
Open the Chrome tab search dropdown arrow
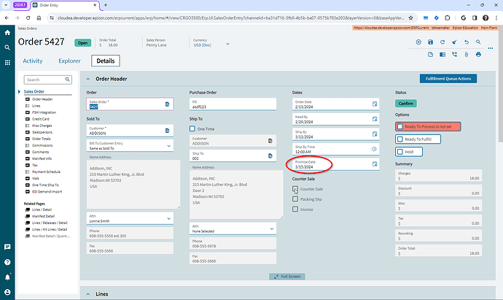(6, 5)
